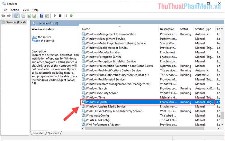Click the Restart Service icon

(x=71, y=16)
